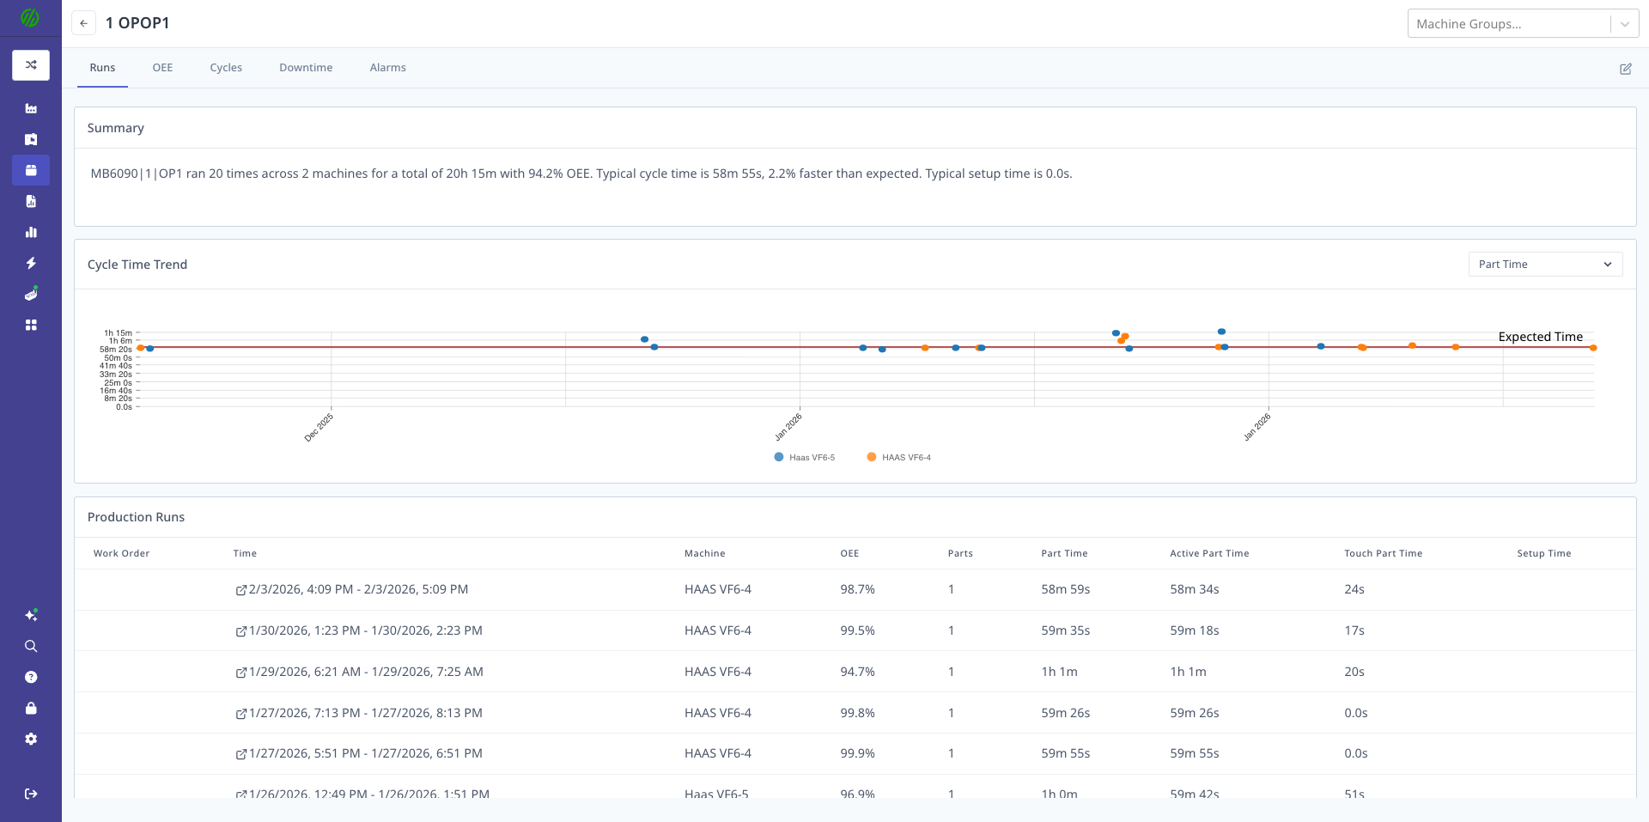Toggle the HAAS VF6-4 series in chart legend
Screen dimensions: 1649x822
[x=898, y=457]
